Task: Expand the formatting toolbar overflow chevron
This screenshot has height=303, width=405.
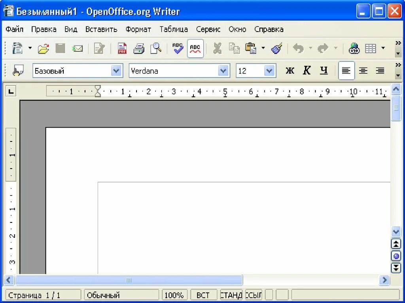Action: click(398, 65)
